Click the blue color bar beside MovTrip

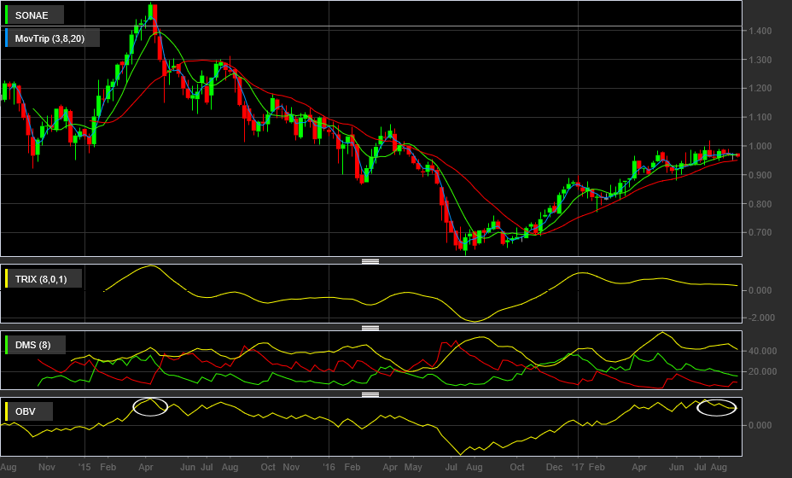click(x=7, y=38)
